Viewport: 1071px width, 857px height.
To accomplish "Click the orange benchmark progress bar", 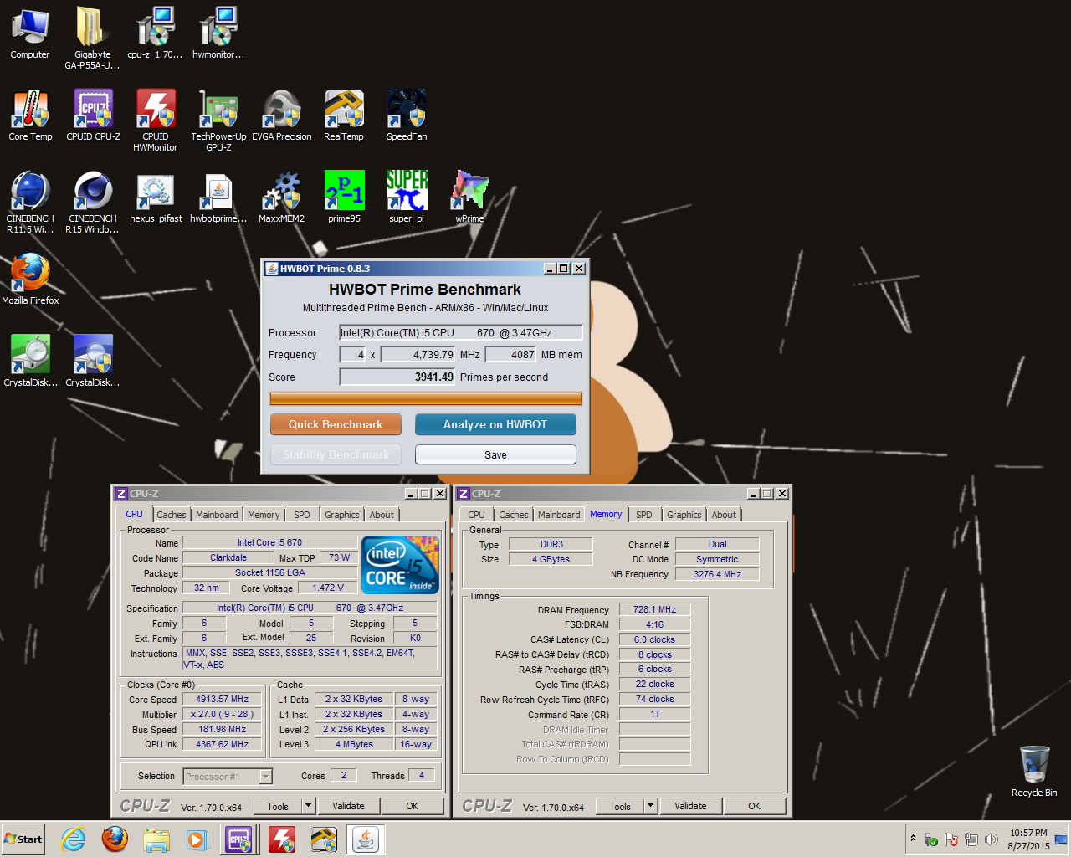I will click(425, 399).
